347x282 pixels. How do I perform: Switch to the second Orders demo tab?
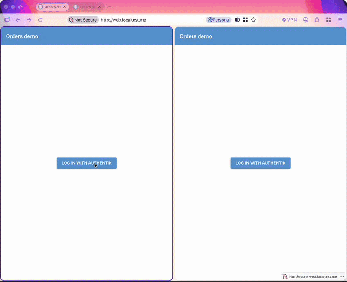click(x=87, y=7)
